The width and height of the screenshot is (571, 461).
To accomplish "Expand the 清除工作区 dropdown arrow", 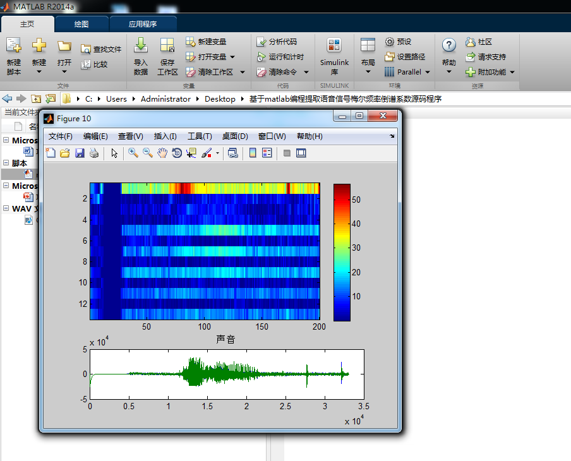I will [242, 73].
